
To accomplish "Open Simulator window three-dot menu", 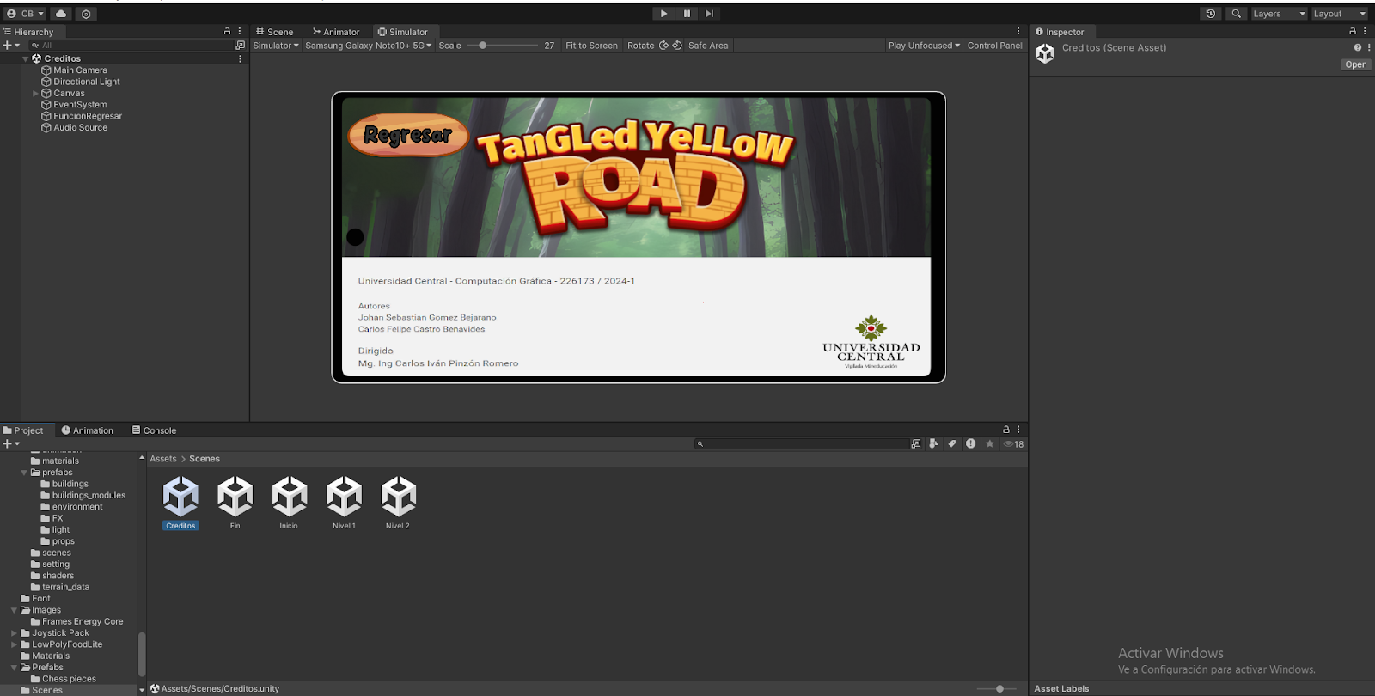I will (x=1018, y=31).
